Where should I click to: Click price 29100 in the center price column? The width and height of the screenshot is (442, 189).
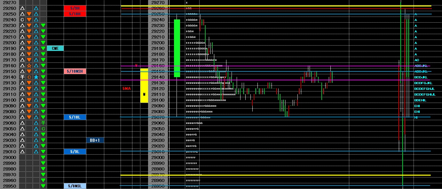coord(158,100)
